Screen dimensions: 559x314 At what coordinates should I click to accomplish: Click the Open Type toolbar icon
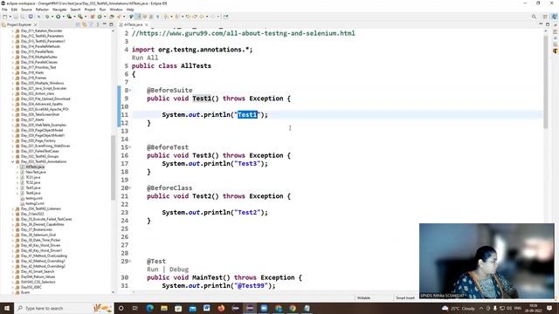112,17
